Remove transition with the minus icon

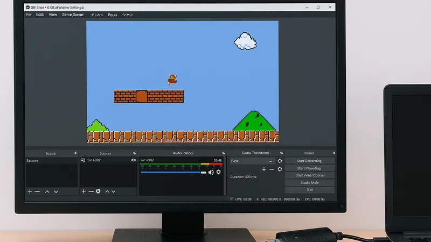click(272, 169)
